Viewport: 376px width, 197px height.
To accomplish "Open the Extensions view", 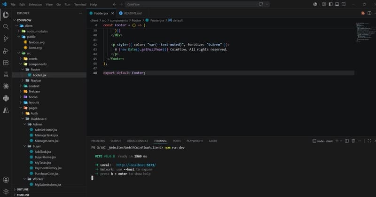I will (6, 63).
